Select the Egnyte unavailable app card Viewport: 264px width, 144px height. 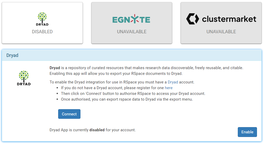pos(132,23)
